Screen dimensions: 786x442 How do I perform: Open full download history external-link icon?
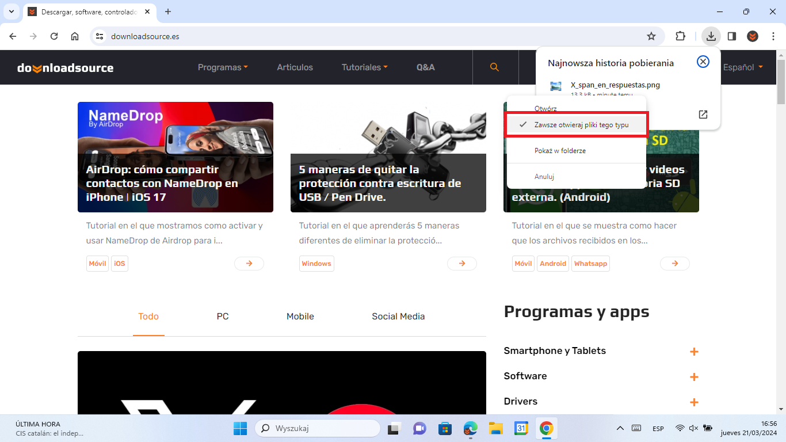[703, 115]
